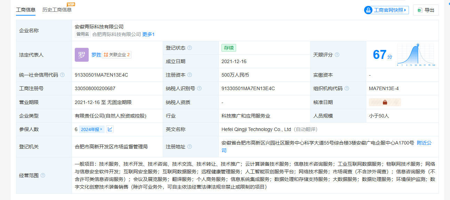
Task: Select the 工商信息 tab
Action: click(x=26, y=10)
